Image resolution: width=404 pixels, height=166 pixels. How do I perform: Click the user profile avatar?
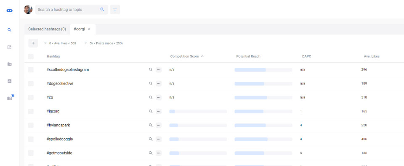28,10
